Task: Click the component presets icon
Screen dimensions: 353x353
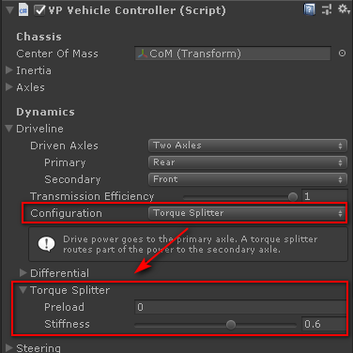Action: pyautogui.click(x=327, y=9)
